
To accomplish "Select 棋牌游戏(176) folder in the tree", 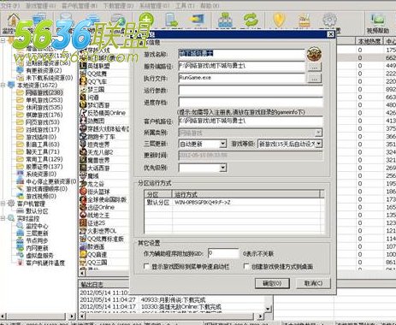I will (x=39, y=115).
